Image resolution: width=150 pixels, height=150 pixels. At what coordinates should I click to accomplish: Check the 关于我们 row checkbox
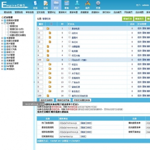click(x=70, y=73)
